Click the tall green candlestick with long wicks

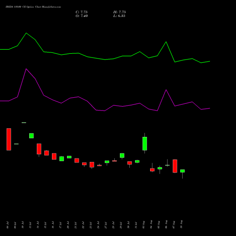(x=145, y=143)
